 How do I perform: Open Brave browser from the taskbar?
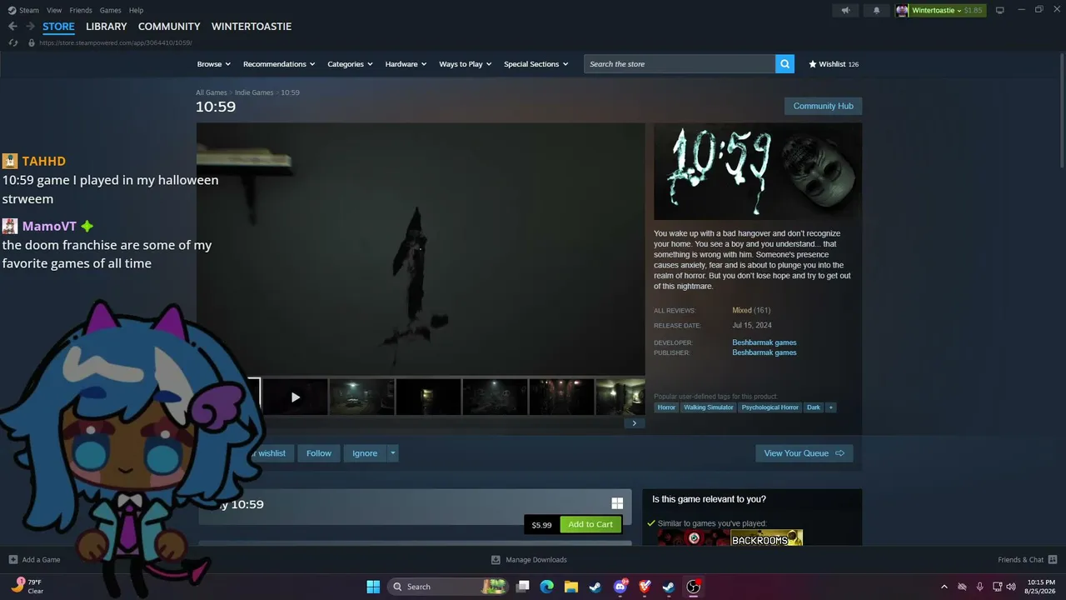(645, 587)
